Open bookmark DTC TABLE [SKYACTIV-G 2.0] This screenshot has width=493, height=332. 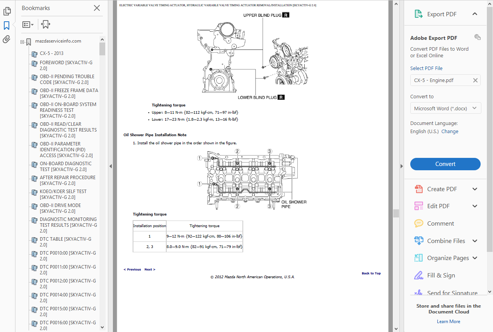point(65,242)
